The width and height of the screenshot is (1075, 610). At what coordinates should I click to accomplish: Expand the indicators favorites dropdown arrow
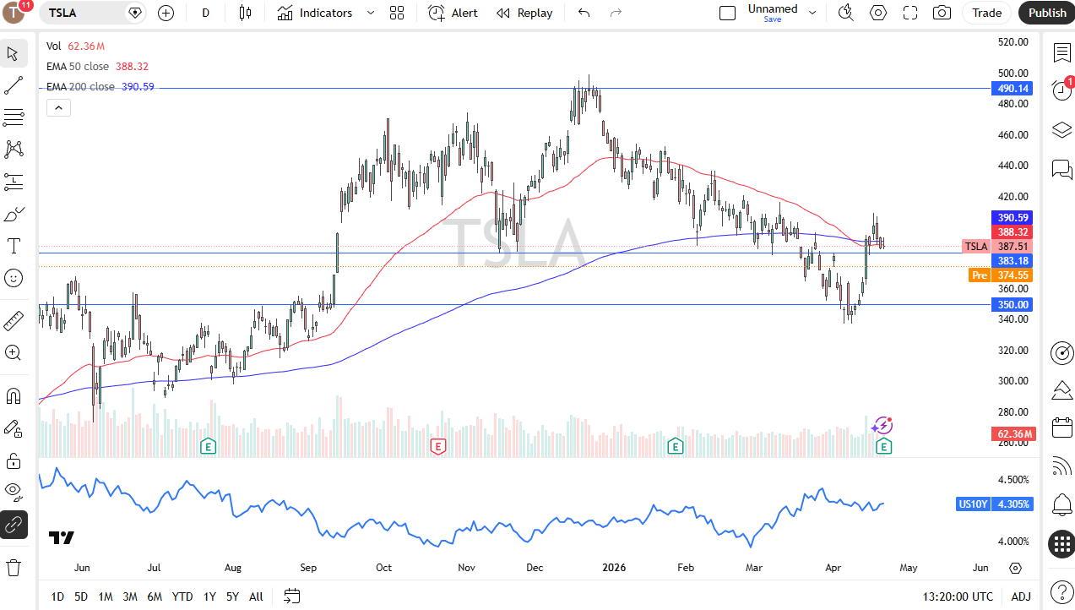coord(371,13)
